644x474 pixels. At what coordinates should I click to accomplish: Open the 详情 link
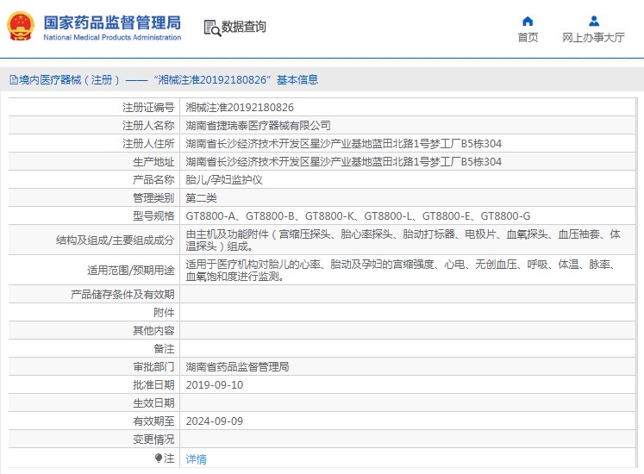pyautogui.click(x=196, y=458)
